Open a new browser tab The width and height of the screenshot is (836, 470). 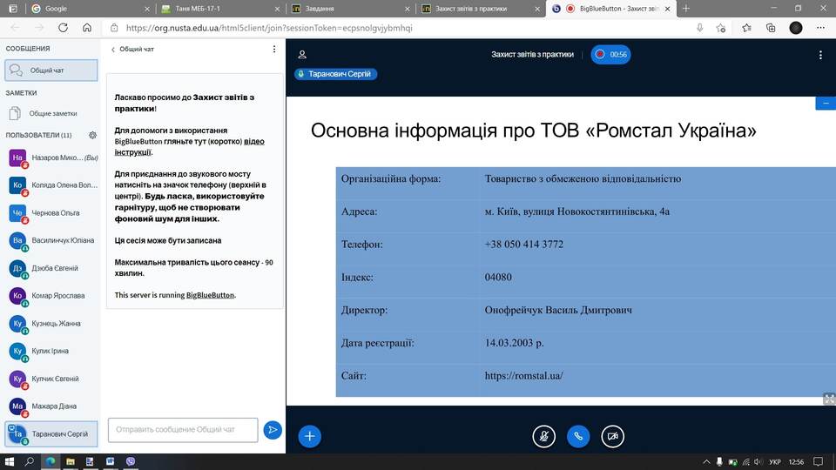(686, 9)
